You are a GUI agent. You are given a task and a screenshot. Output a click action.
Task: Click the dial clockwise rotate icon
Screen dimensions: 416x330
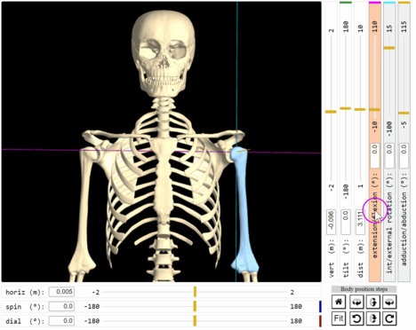point(389,318)
